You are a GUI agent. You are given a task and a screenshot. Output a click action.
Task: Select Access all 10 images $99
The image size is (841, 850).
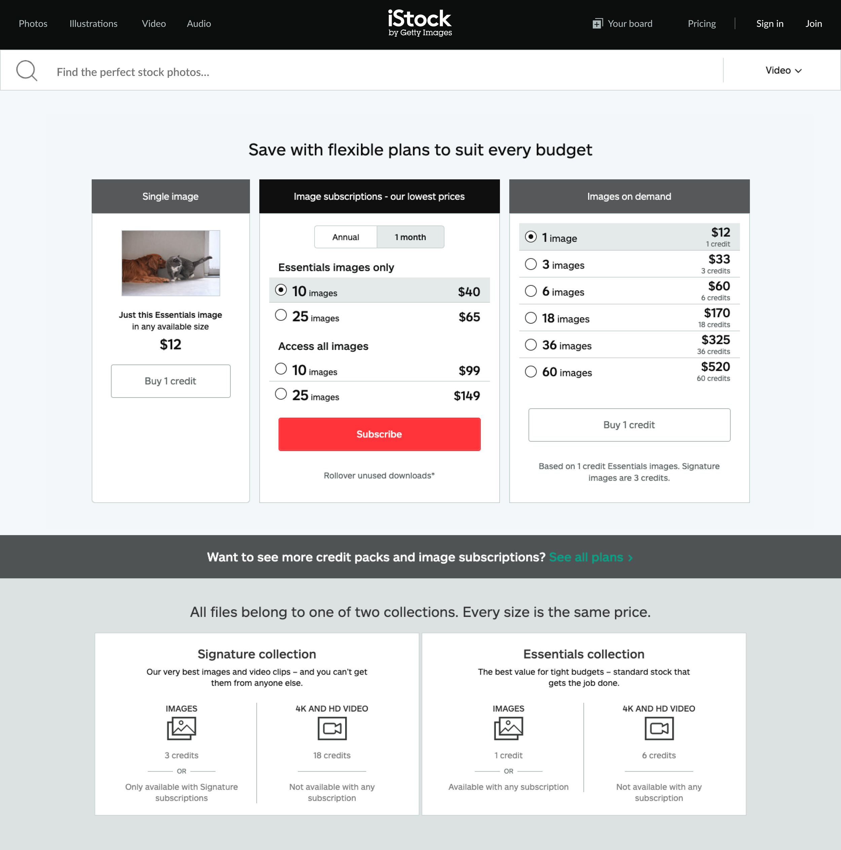(x=379, y=369)
